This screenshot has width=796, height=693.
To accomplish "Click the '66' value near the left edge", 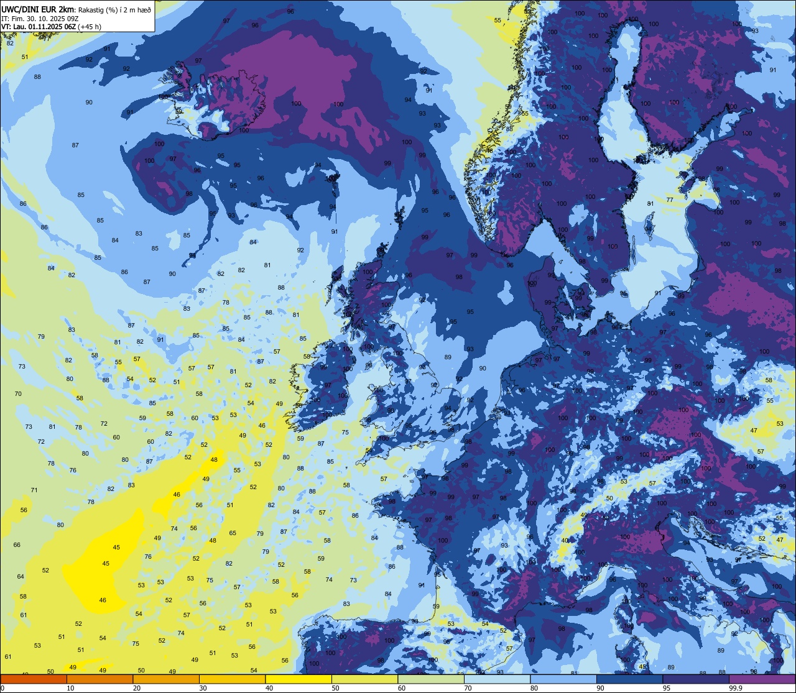I will (x=17, y=544).
